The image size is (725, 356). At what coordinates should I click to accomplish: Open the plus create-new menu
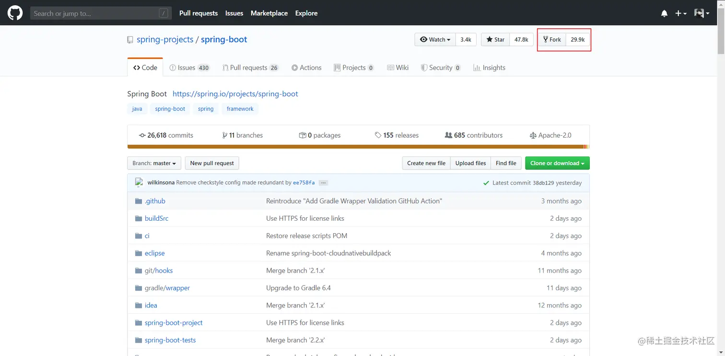tap(681, 13)
